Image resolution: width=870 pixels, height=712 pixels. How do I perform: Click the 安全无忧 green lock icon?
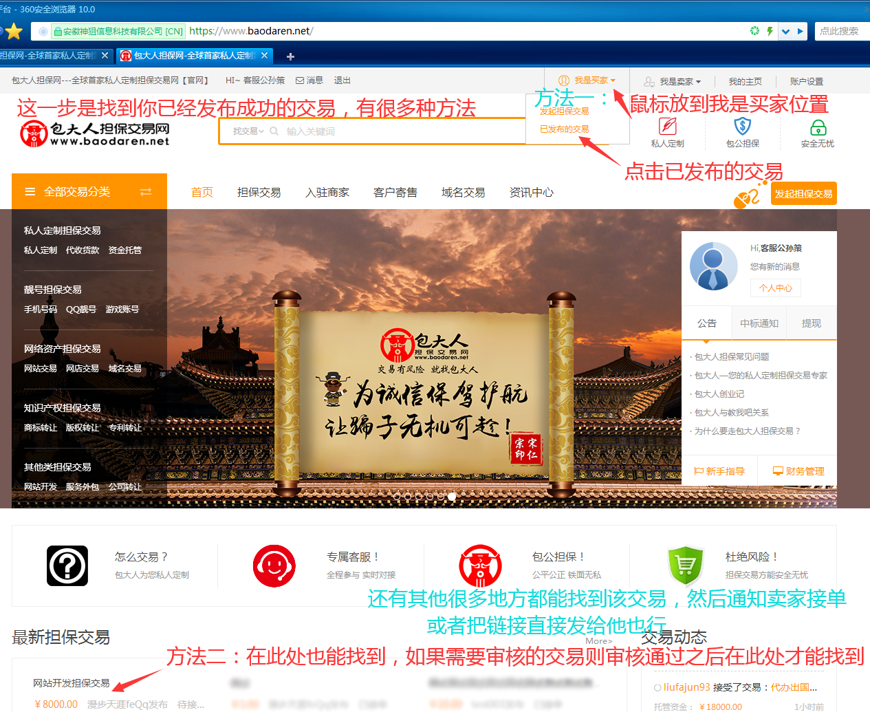coord(818,127)
